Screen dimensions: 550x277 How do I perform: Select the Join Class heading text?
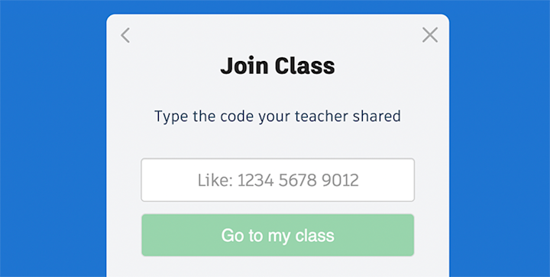click(x=277, y=66)
